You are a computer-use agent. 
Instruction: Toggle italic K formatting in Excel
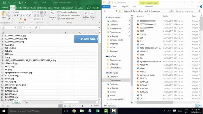(x=18, y=16)
